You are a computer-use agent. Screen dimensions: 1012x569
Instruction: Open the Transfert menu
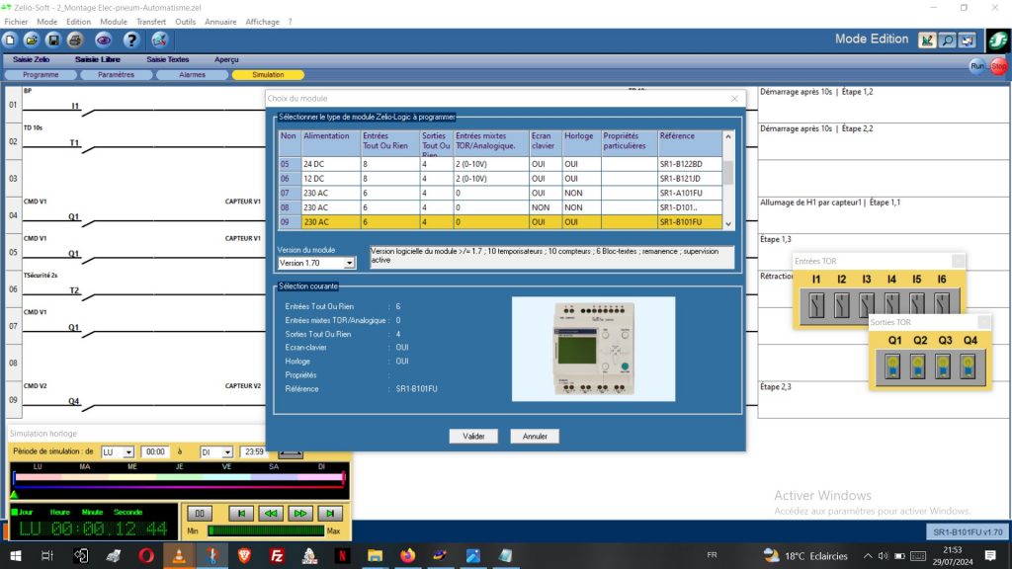[x=151, y=22]
